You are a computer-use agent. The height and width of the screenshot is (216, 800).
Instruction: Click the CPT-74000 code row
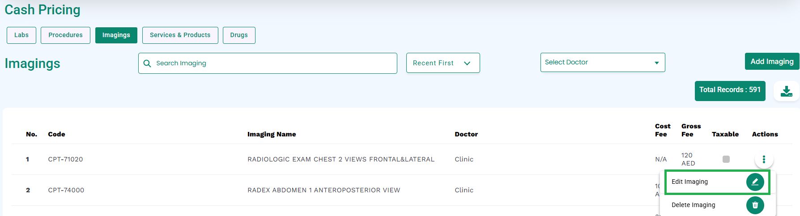66,190
